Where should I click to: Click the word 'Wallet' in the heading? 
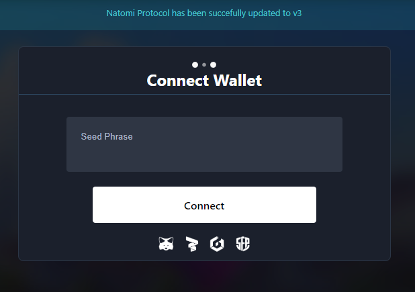tap(238, 81)
